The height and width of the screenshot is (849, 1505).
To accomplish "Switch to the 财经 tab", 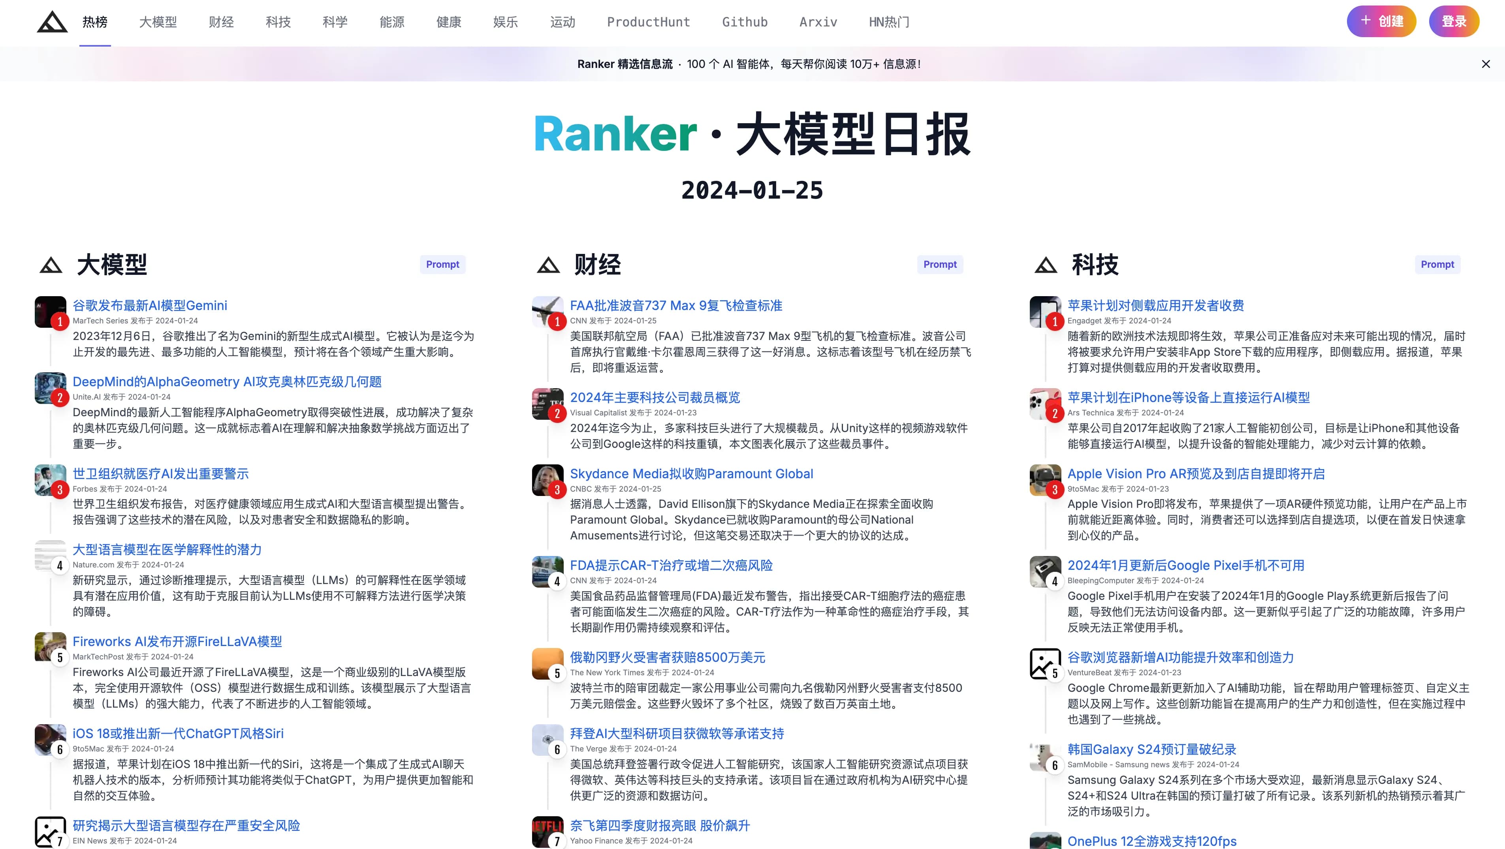I will pos(222,22).
